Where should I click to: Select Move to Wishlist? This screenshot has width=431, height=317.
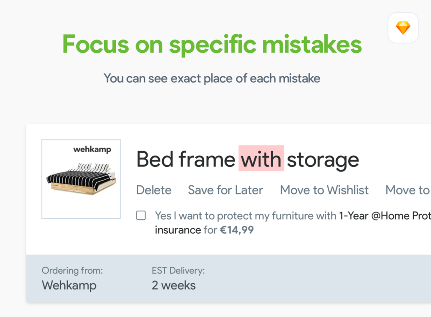point(324,190)
